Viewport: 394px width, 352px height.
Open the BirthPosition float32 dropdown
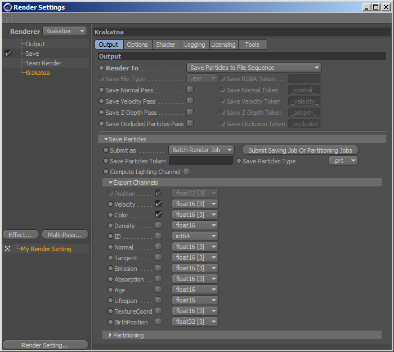coord(195,322)
